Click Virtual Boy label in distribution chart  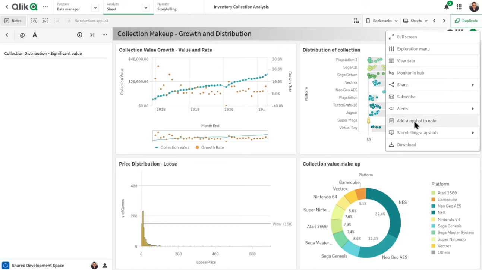click(x=348, y=128)
